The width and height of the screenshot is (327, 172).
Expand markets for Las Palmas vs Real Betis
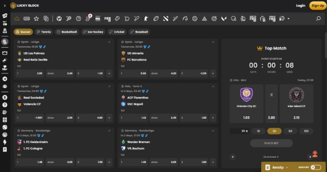109,73
